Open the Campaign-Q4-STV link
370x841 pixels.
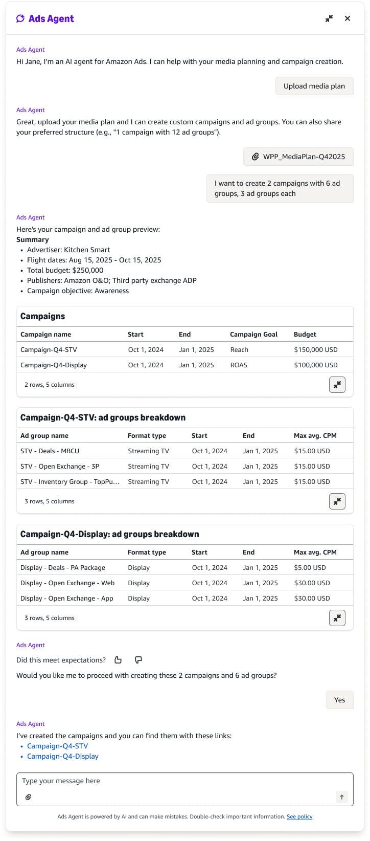[58, 746]
